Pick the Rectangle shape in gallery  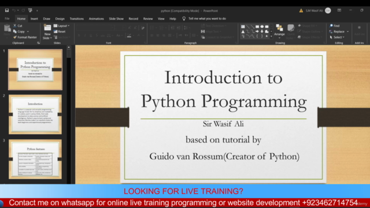(x=257, y=27)
